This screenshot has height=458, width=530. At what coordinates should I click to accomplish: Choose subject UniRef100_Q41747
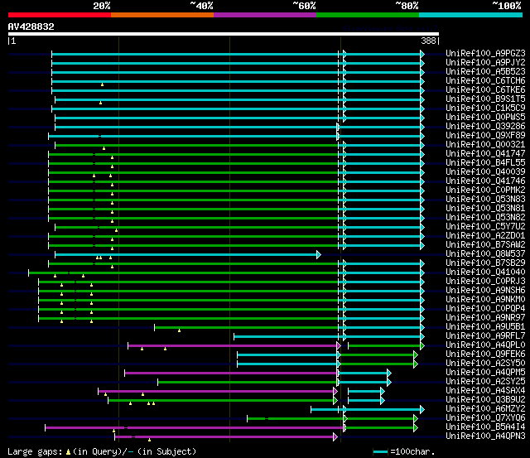pos(485,154)
